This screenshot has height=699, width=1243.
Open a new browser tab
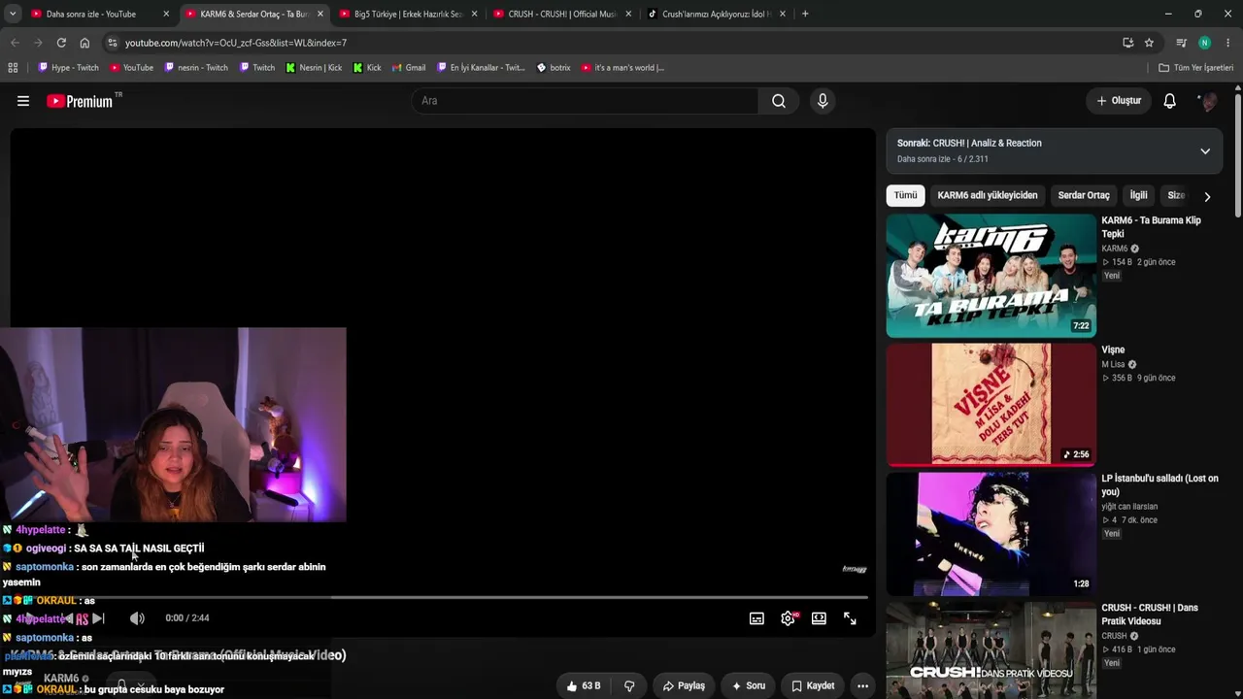click(805, 14)
